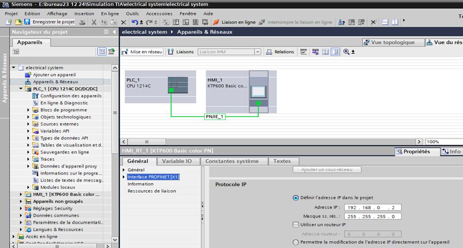Click the HMI_1 device screen icon
463x248 pixels.
[257, 92]
